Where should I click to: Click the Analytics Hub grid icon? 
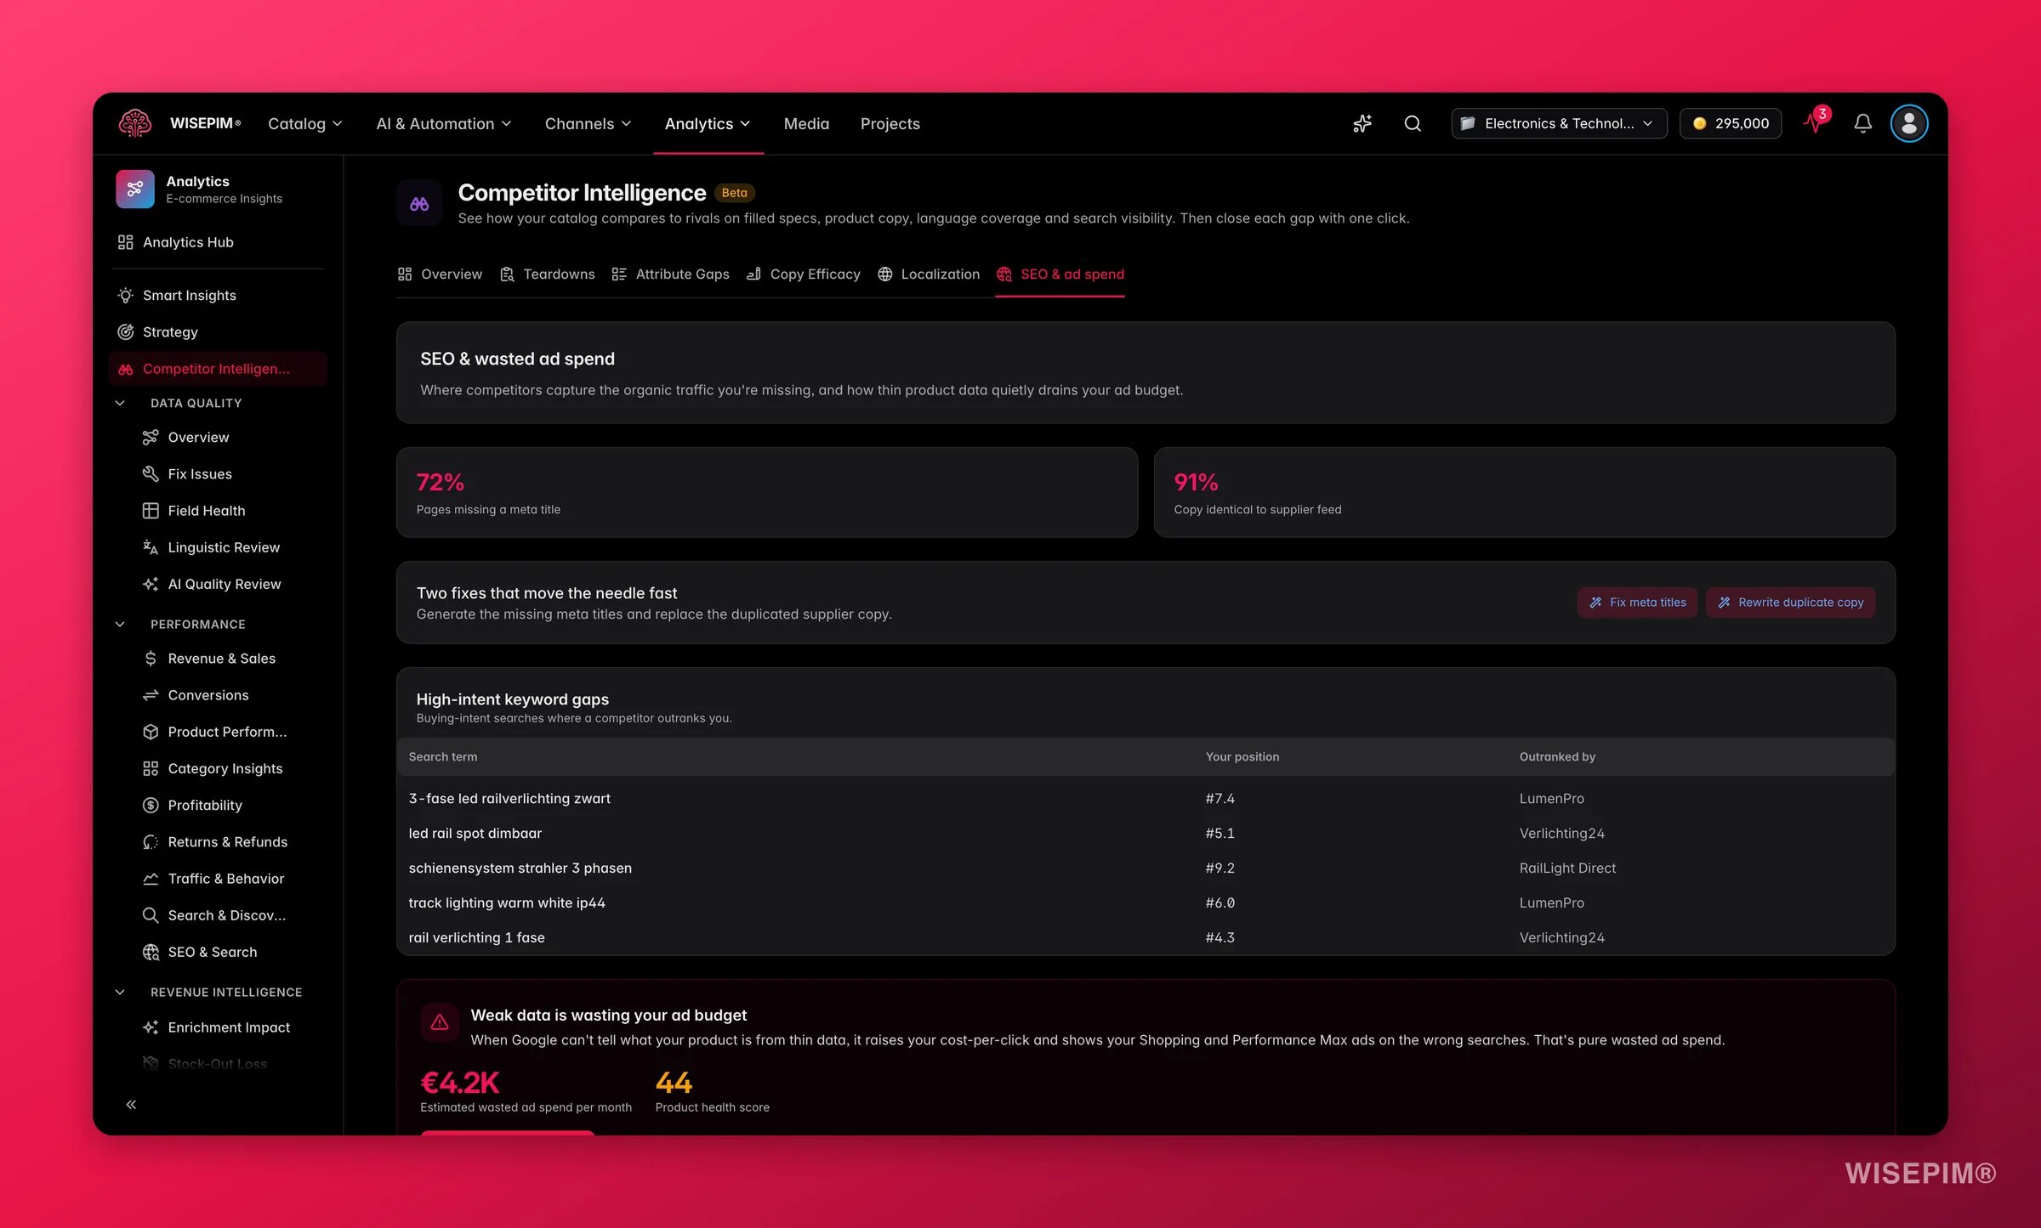click(x=125, y=242)
